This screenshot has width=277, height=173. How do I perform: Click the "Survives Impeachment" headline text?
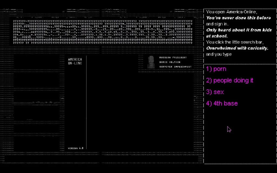pos(175,67)
